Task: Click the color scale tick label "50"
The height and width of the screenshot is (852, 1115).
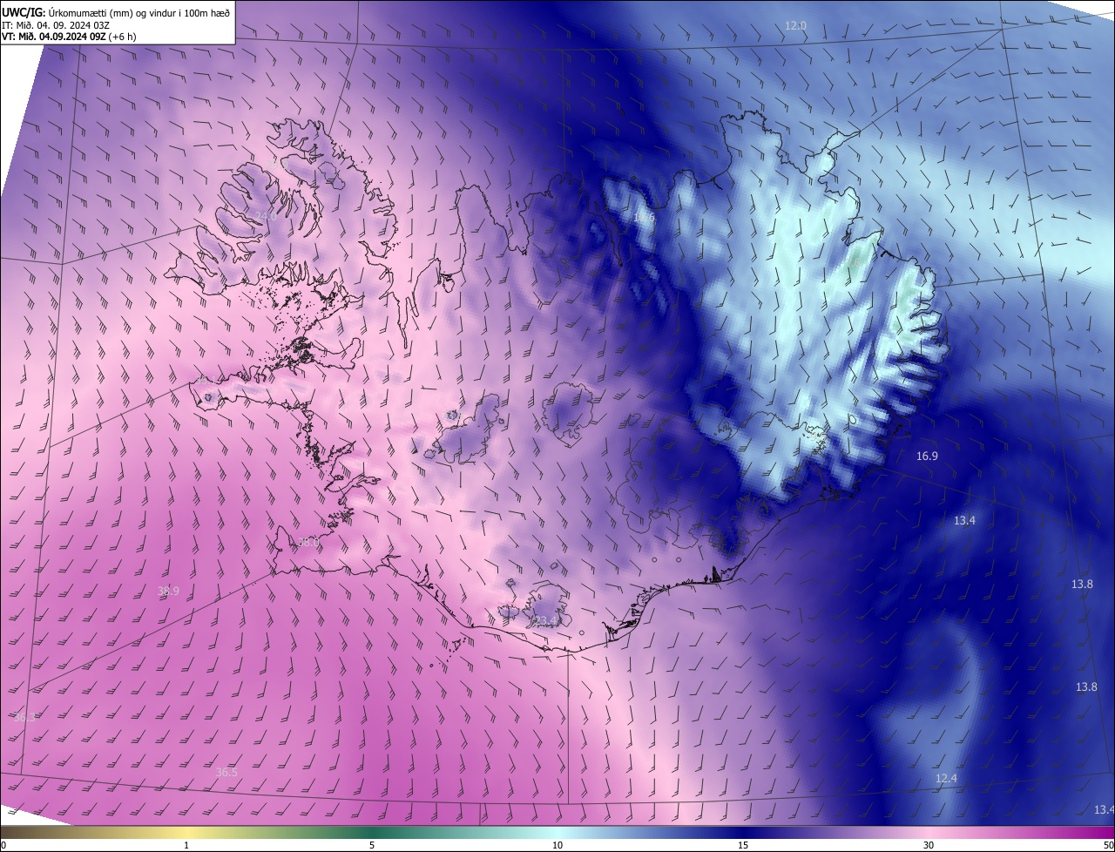Action: [1108, 845]
